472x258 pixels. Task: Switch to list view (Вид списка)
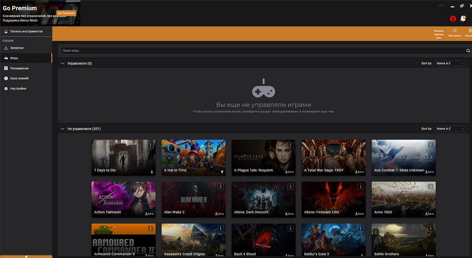click(x=454, y=33)
